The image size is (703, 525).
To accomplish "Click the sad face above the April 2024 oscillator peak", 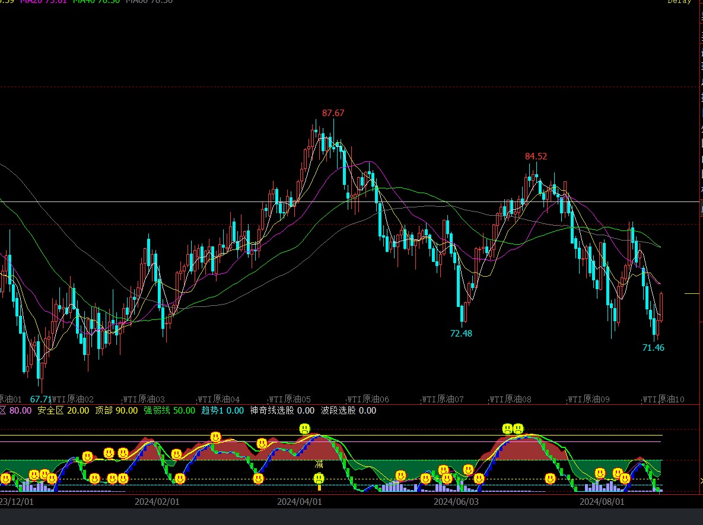I will coord(305,428).
